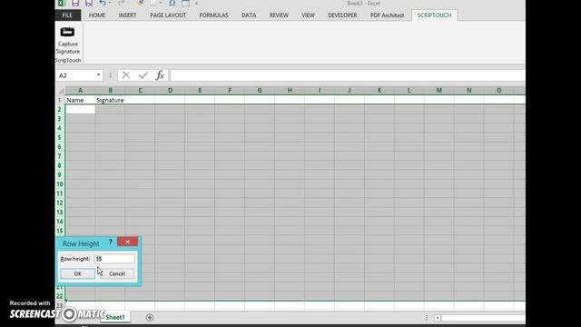581x327 pixels.
Task: Close the Row Height dialog with red X
Action: coord(127,242)
